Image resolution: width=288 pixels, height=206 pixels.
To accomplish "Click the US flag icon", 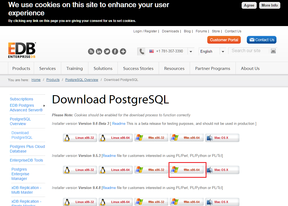I will click(152, 51).
